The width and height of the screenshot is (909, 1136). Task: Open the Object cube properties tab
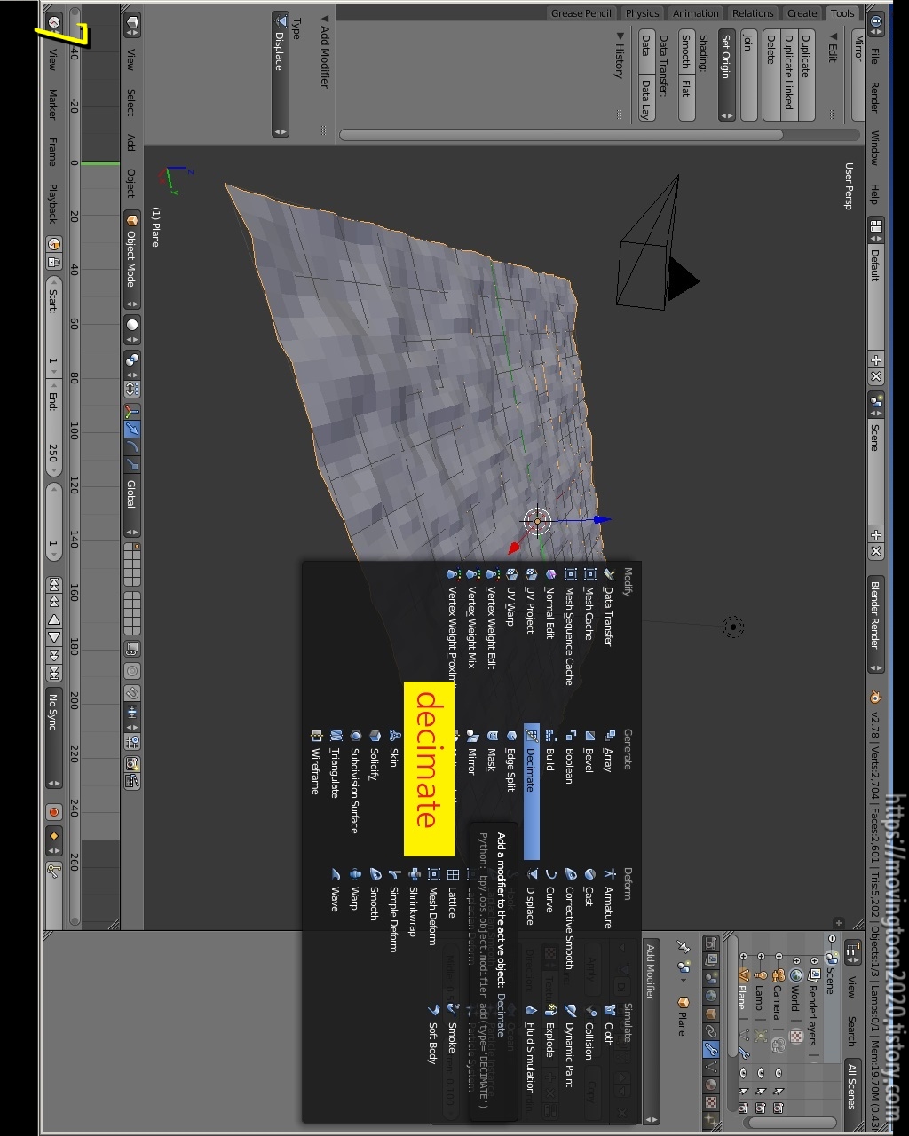click(x=711, y=1014)
